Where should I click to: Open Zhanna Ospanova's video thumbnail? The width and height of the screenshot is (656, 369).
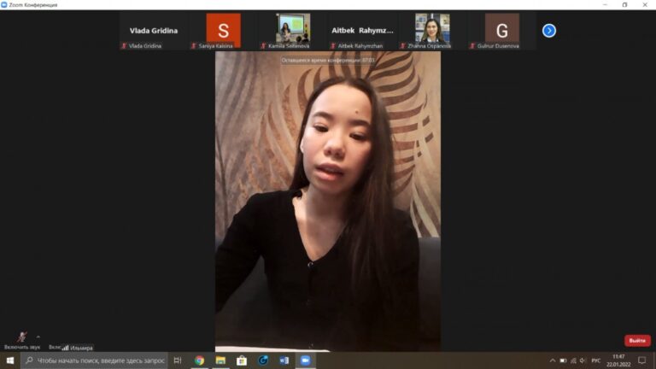coord(432,28)
